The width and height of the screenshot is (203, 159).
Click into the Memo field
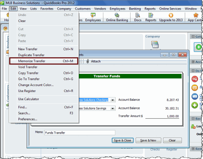(x=80, y=133)
